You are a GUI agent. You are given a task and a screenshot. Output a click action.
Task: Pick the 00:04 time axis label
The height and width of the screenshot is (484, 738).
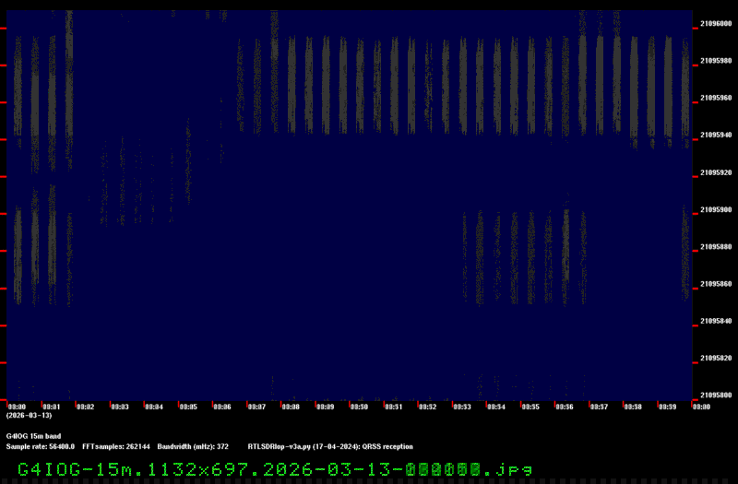[154, 407]
